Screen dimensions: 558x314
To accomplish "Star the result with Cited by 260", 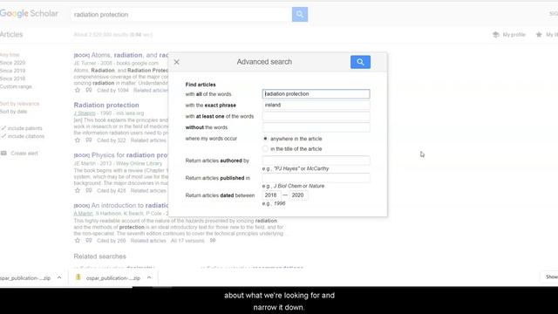I will click(78, 241).
